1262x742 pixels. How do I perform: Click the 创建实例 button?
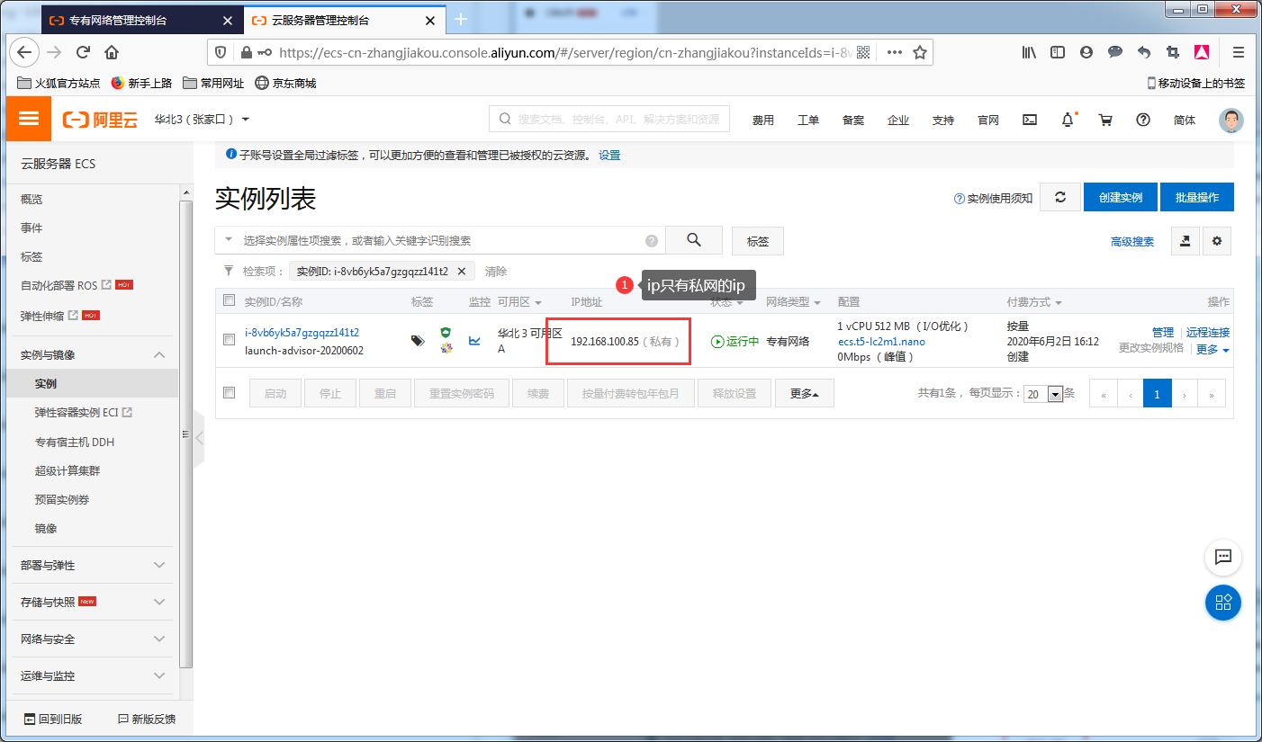[x=1120, y=196]
